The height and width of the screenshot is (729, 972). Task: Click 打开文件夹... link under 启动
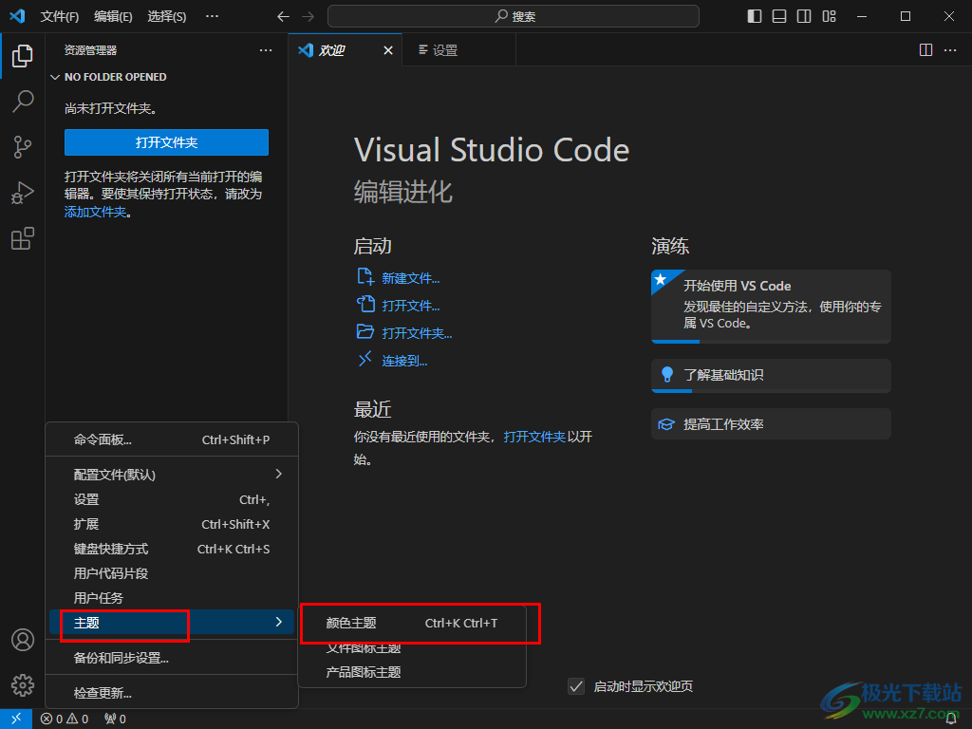[417, 333]
